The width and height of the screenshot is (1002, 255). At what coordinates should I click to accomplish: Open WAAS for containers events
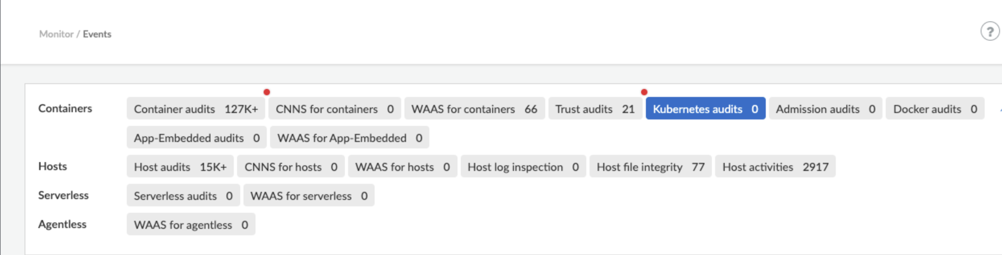[x=474, y=109]
